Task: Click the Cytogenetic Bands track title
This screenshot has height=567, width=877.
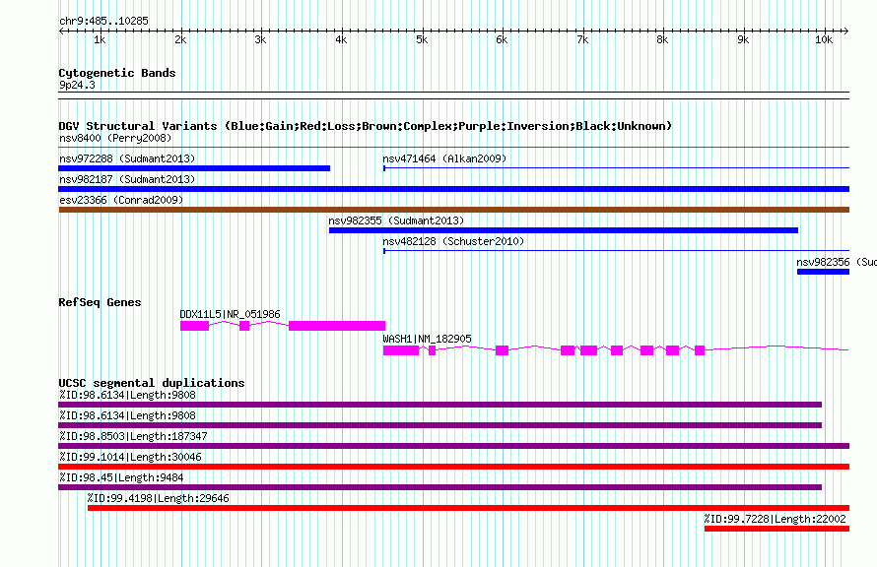Action: [117, 73]
